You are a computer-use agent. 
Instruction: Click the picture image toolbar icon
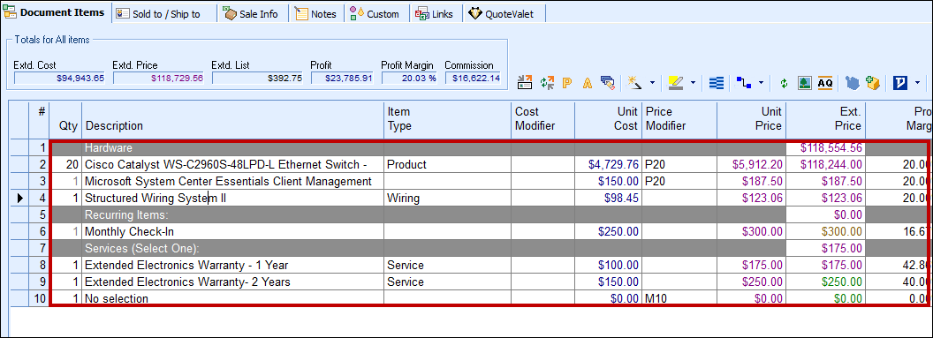click(805, 83)
